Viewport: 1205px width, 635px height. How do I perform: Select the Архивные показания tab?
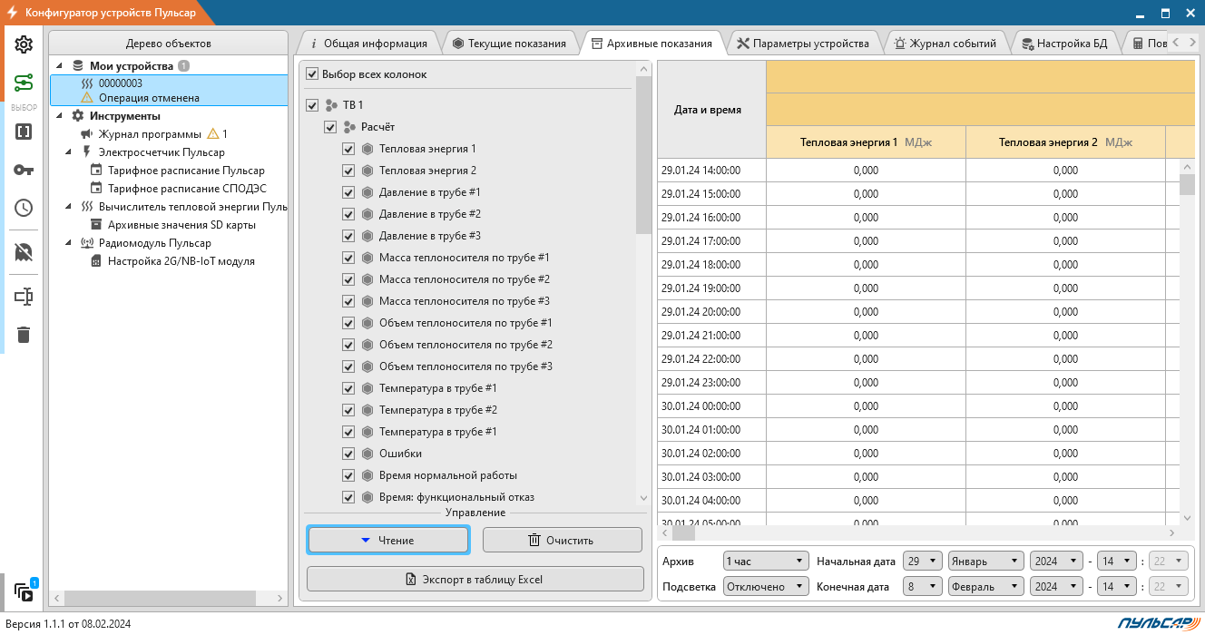[x=651, y=43]
